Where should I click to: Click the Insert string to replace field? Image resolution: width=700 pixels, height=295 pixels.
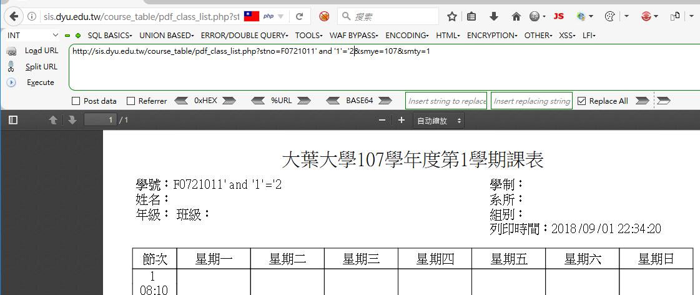[x=446, y=101]
